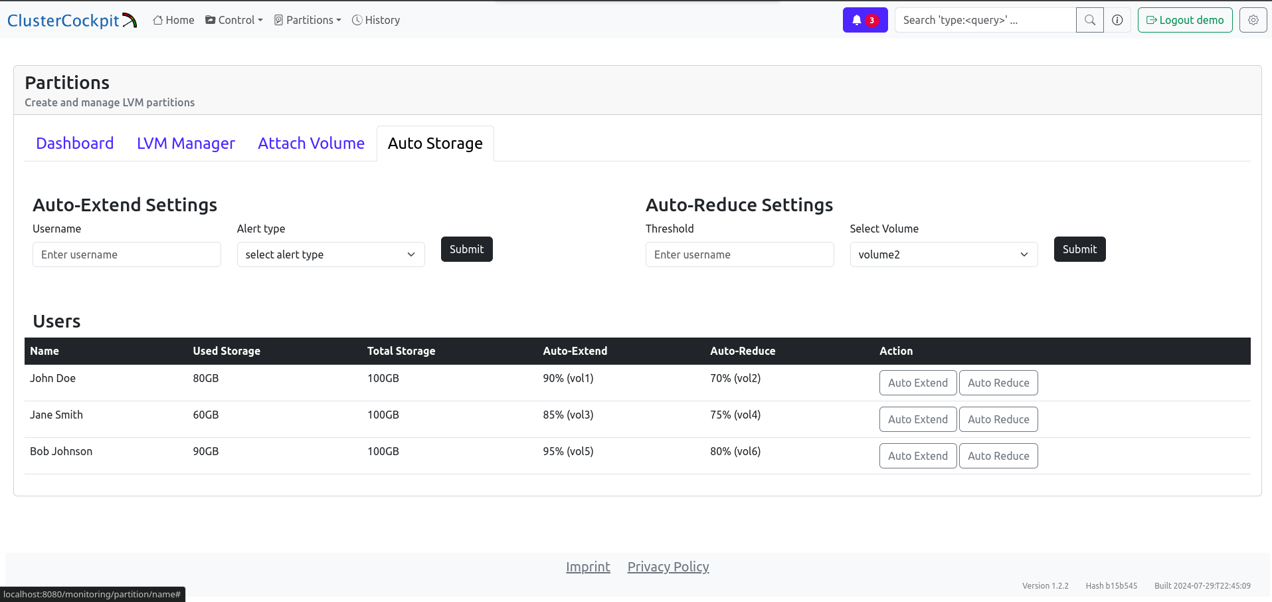Click the info circle icon
This screenshot has height=602, width=1272.
tap(1117, 20)
